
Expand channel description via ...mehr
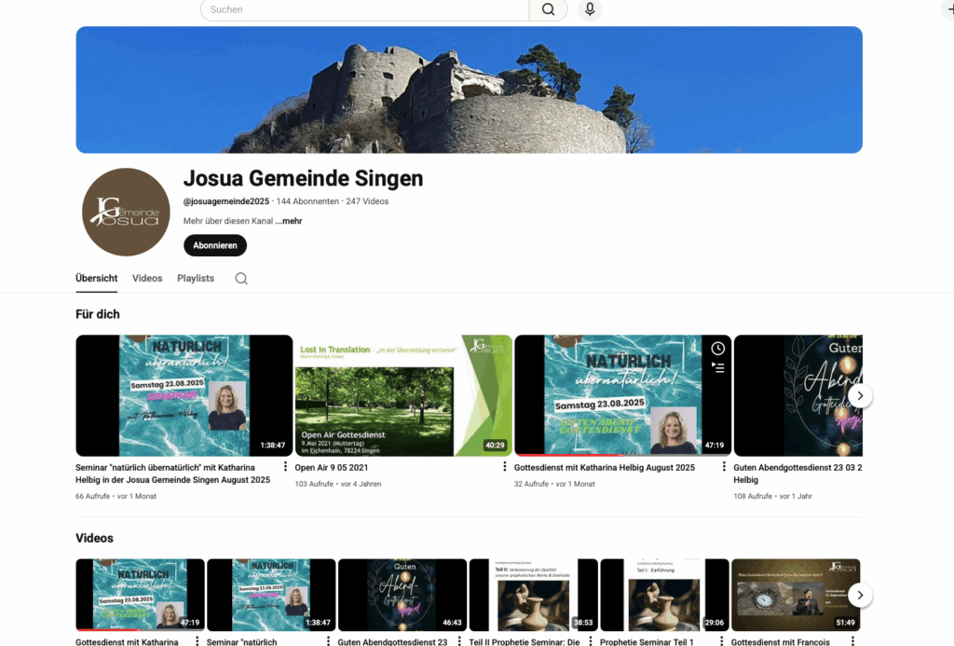tap(289, 221)
